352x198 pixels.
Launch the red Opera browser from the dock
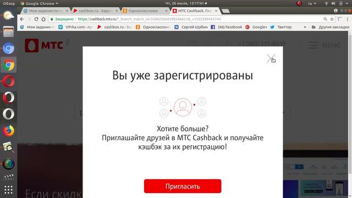click(x=8, y=81)
